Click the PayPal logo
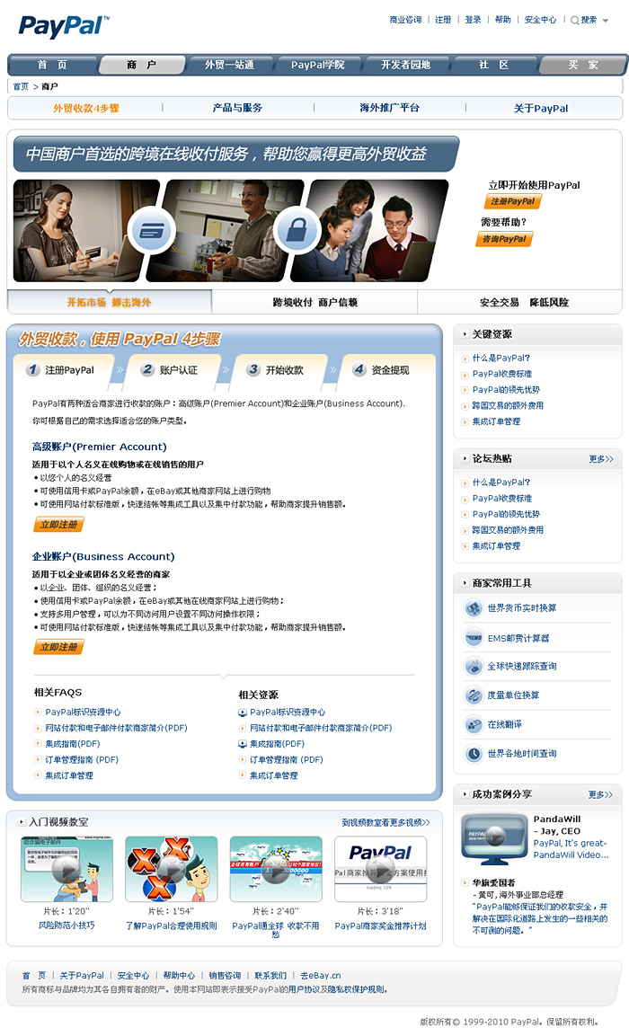Viewport: 629px width, 1036px height. click(64, 26)
